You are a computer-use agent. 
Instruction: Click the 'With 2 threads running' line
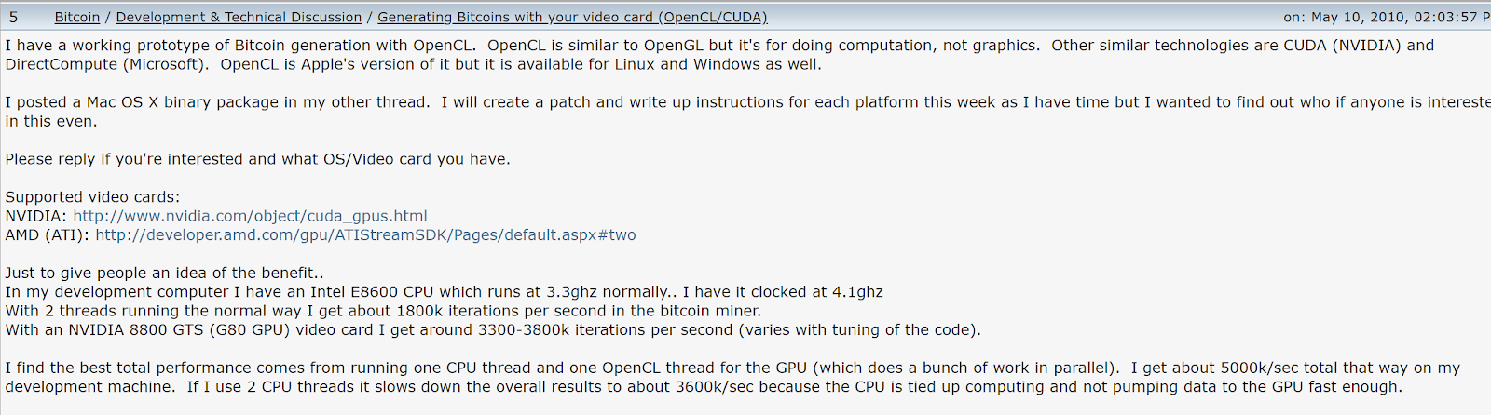coord(383,311)
